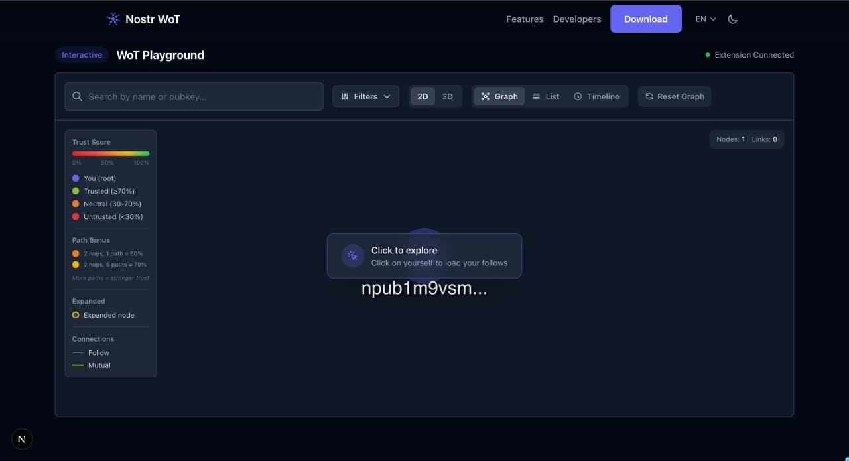Click the Filters sliders icon
This screenshot has width=849, height=461.
(x=345, y=96)
